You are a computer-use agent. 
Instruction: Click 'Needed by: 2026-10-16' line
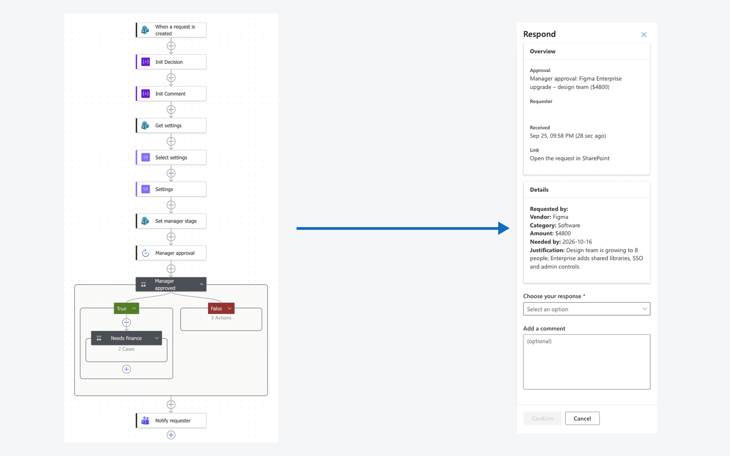point(561,242)
